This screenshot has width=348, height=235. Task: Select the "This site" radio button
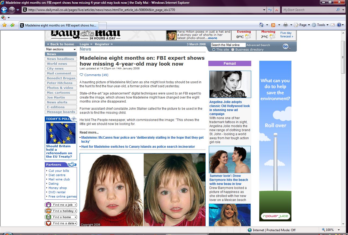[x=214, y=50]
